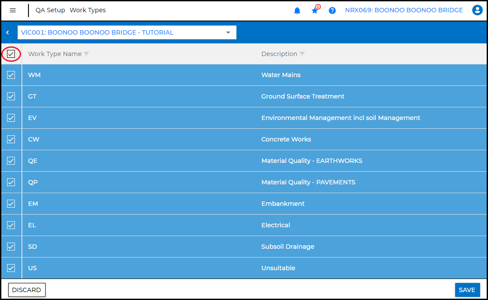Uncheck the QE row checkbox
The height and width of the screenshot is (300, 488).
tap(11, 161)
